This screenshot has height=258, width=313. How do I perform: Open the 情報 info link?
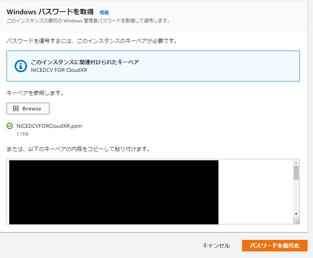tap(104, 12)
